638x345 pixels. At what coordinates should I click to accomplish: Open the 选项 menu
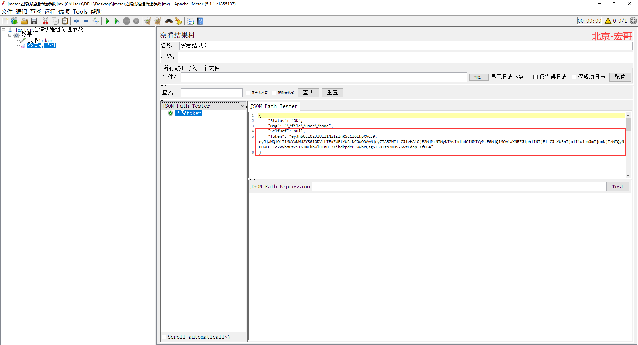[64, 12]
